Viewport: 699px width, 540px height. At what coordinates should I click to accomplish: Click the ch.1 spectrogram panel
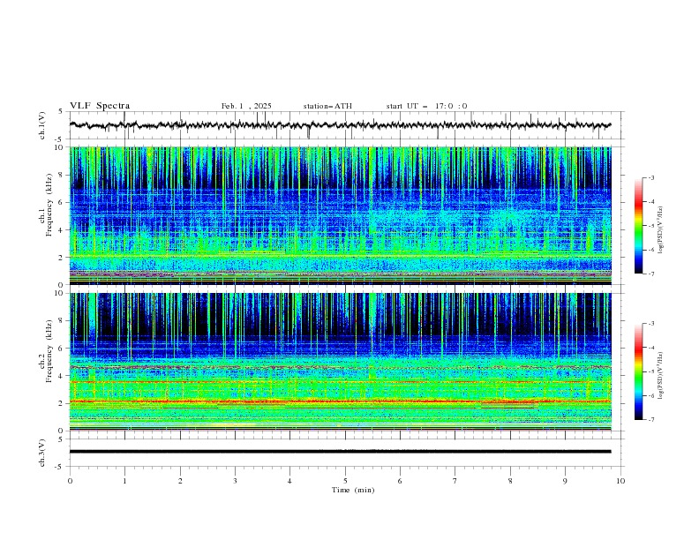pos(340,215)
